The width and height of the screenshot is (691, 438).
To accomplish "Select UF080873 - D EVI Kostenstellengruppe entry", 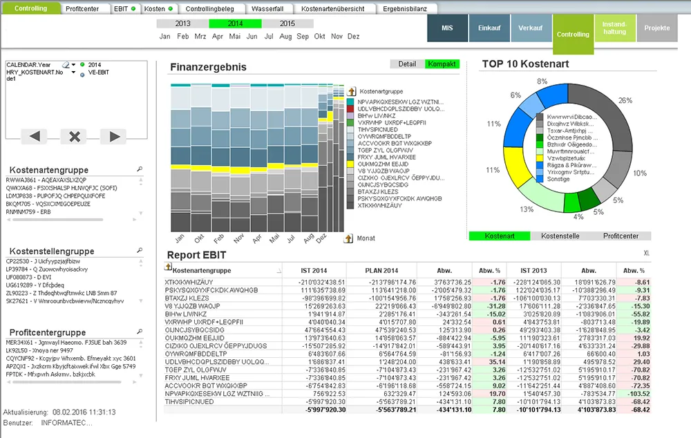I will pyautogui.click(x=28, y=277).
